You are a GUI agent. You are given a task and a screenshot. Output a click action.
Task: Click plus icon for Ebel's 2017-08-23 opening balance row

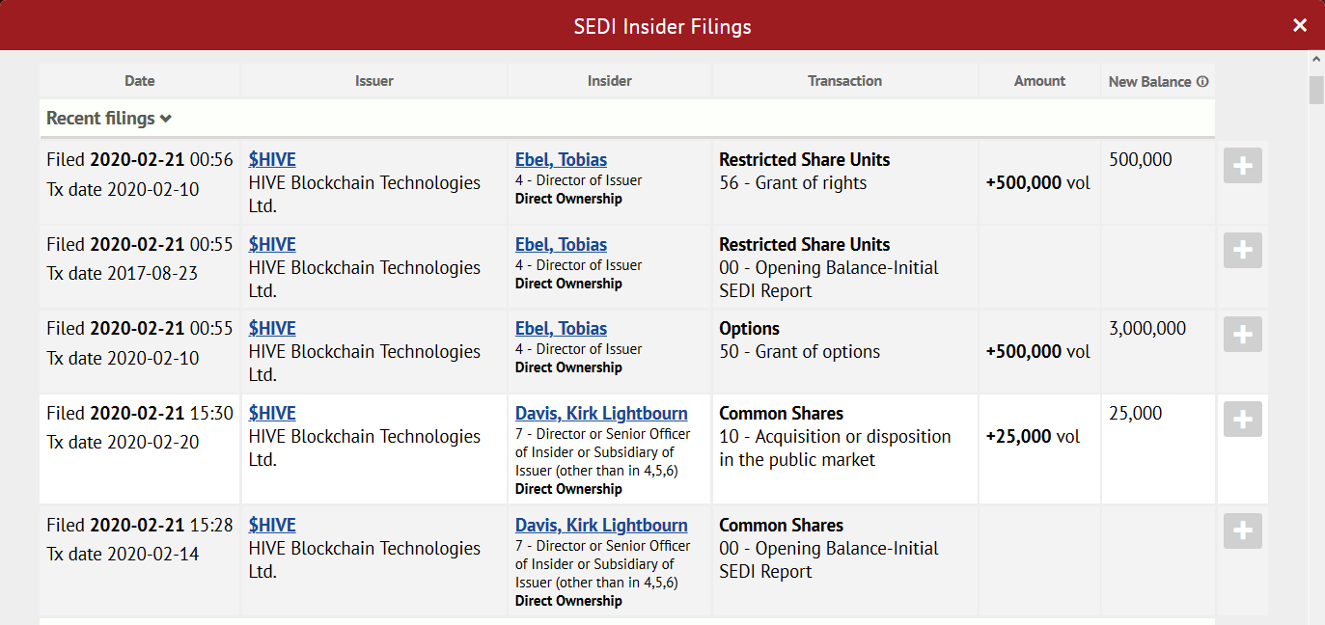(x=1243, y=251)
